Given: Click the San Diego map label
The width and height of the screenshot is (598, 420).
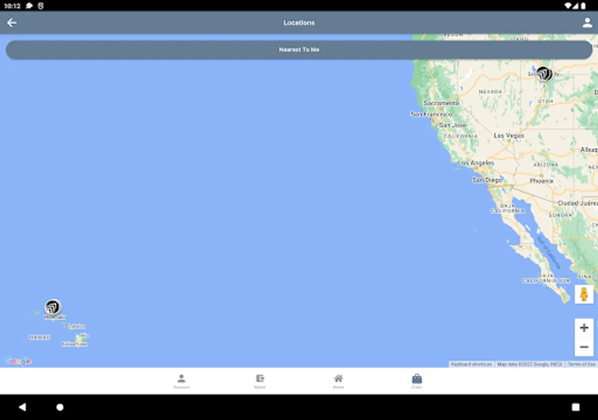Looking at the screenshot, I should [x=487, y=180].
